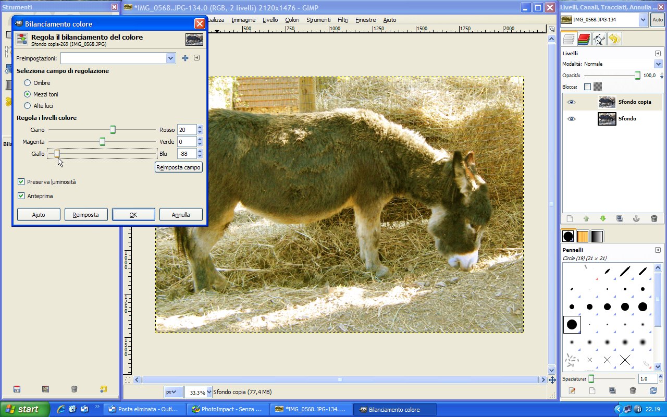Image resolution: width=667 pixels, height=417 pixels.
Task: Open the Filtri menu
Action: [x=342, y=20]
